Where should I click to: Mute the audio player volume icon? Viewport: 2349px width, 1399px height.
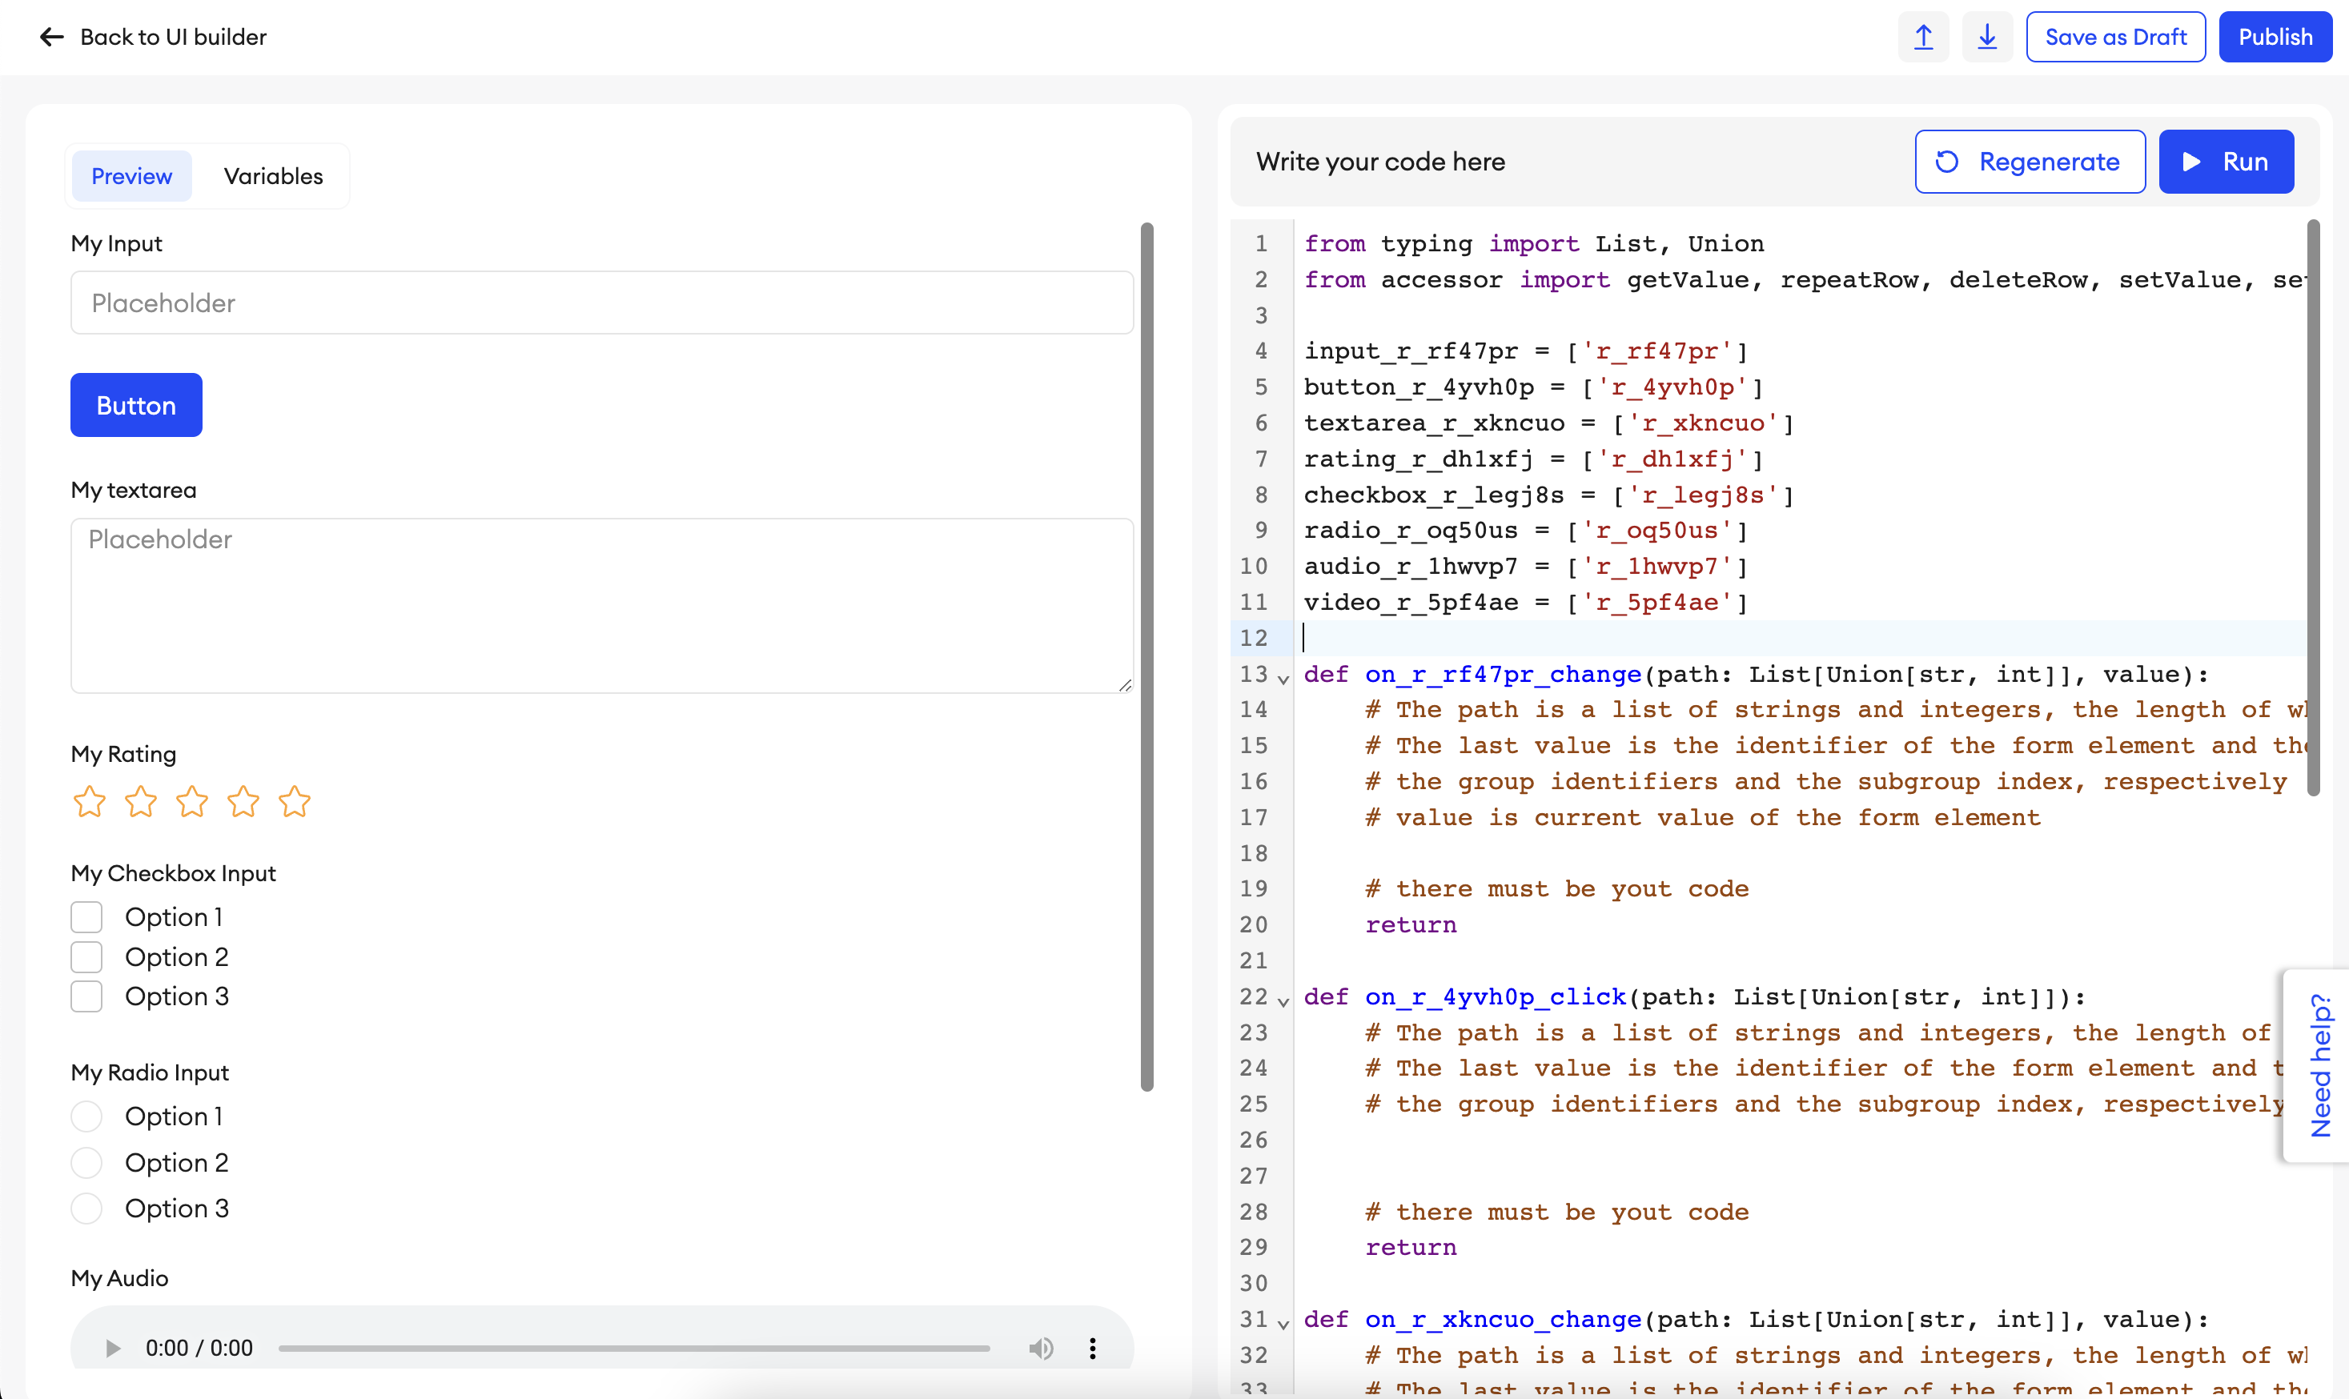(1040, 1348)
